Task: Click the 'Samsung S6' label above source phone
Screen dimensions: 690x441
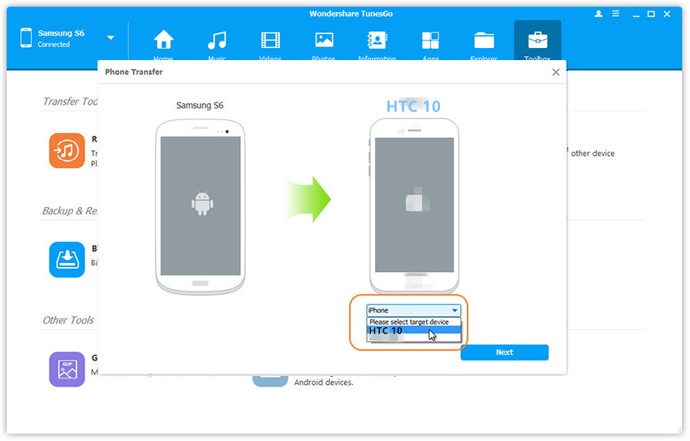Action: tap(200, 106)
